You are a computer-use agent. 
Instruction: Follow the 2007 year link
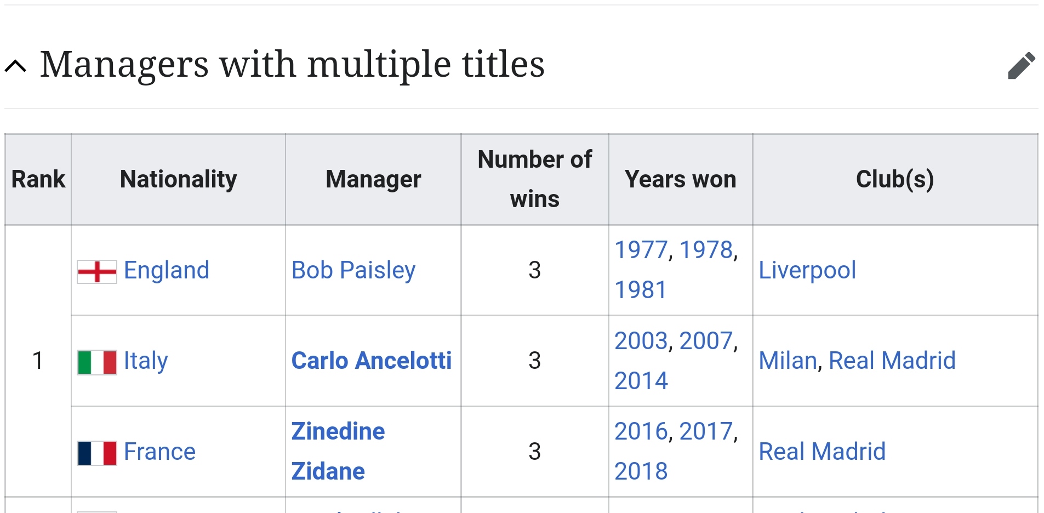click(x=706, y=341)
